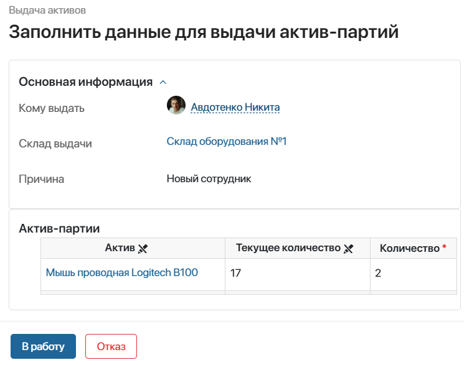The image size is (472, 365).
Task: Click the Количество column header
Action: [413, 248]
